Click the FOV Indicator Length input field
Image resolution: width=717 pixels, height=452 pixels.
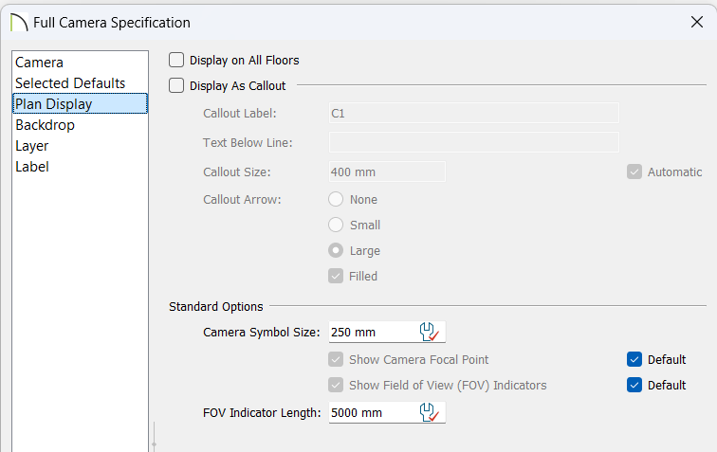pos(373,413)
